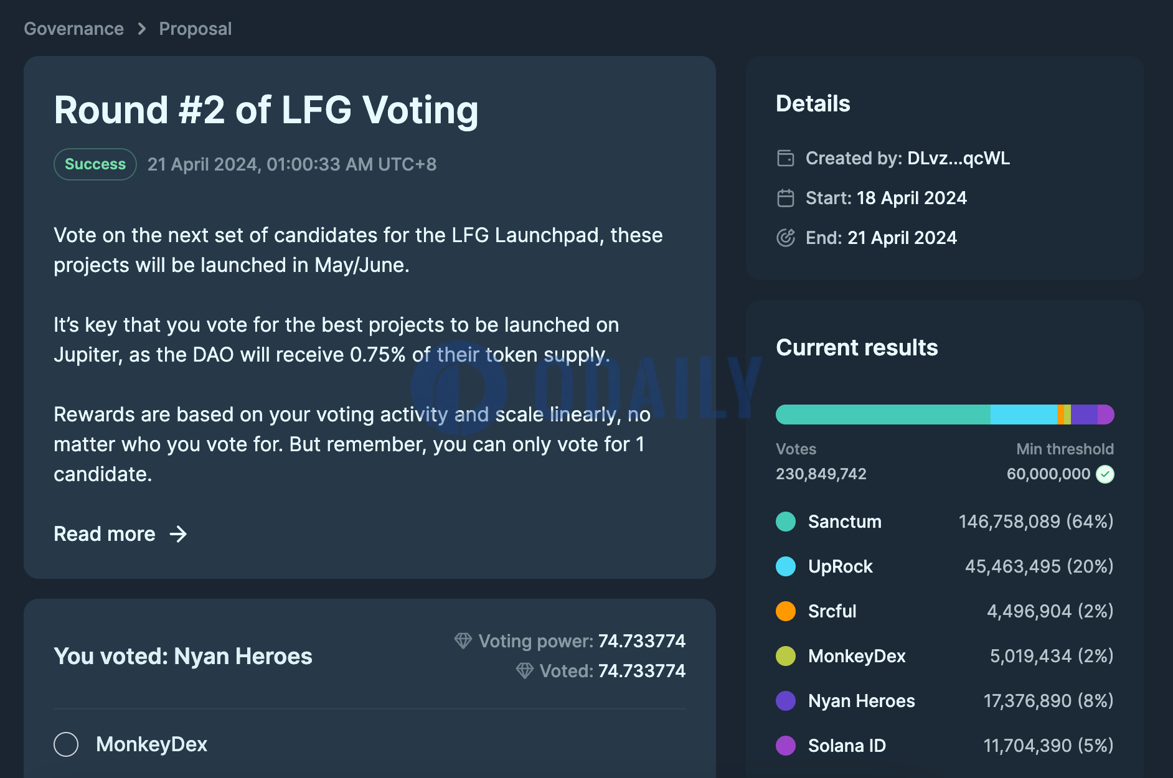Click the teal Sanctum color dot

(x=786, y=522)
